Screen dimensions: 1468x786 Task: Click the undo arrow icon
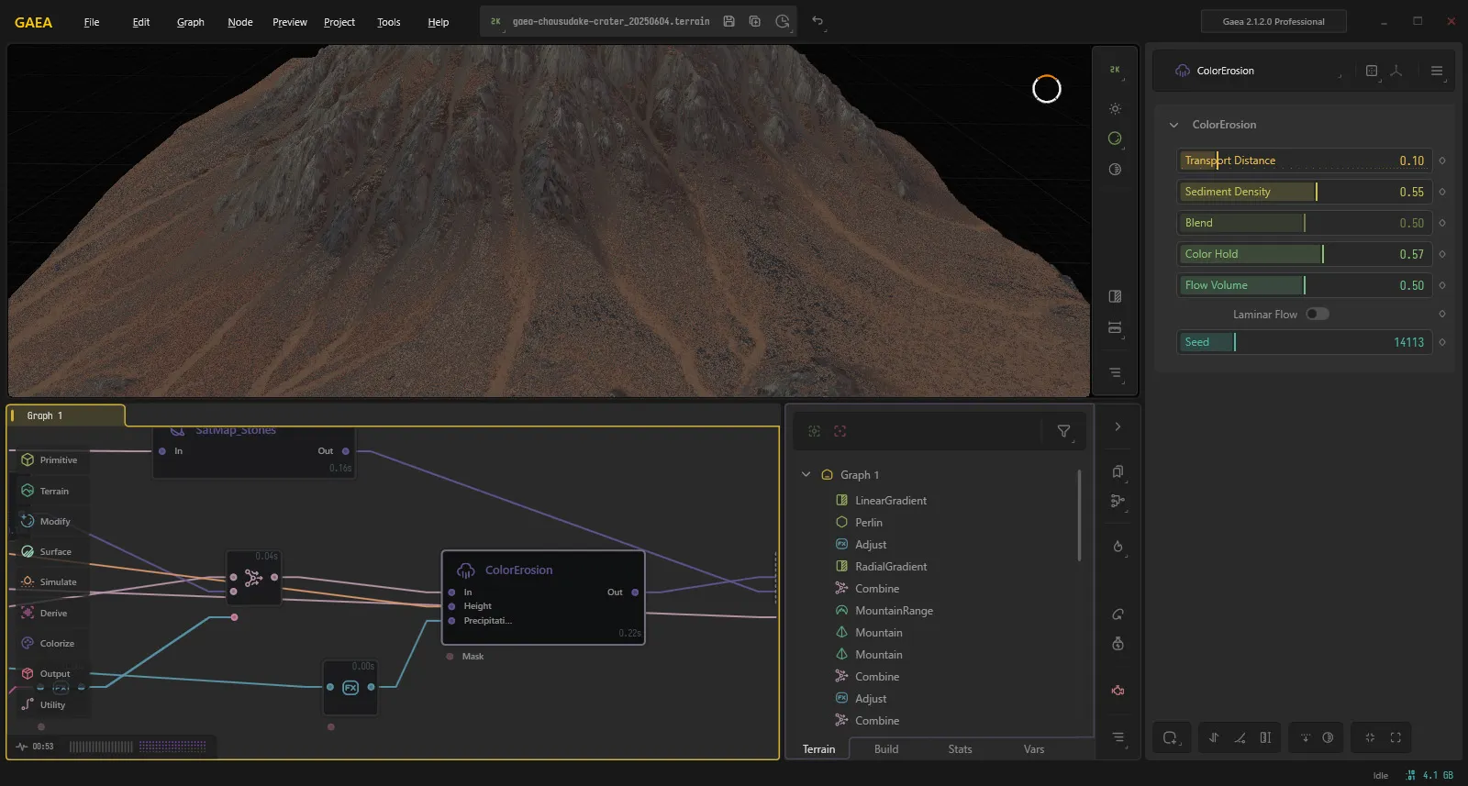click(817, 21)
